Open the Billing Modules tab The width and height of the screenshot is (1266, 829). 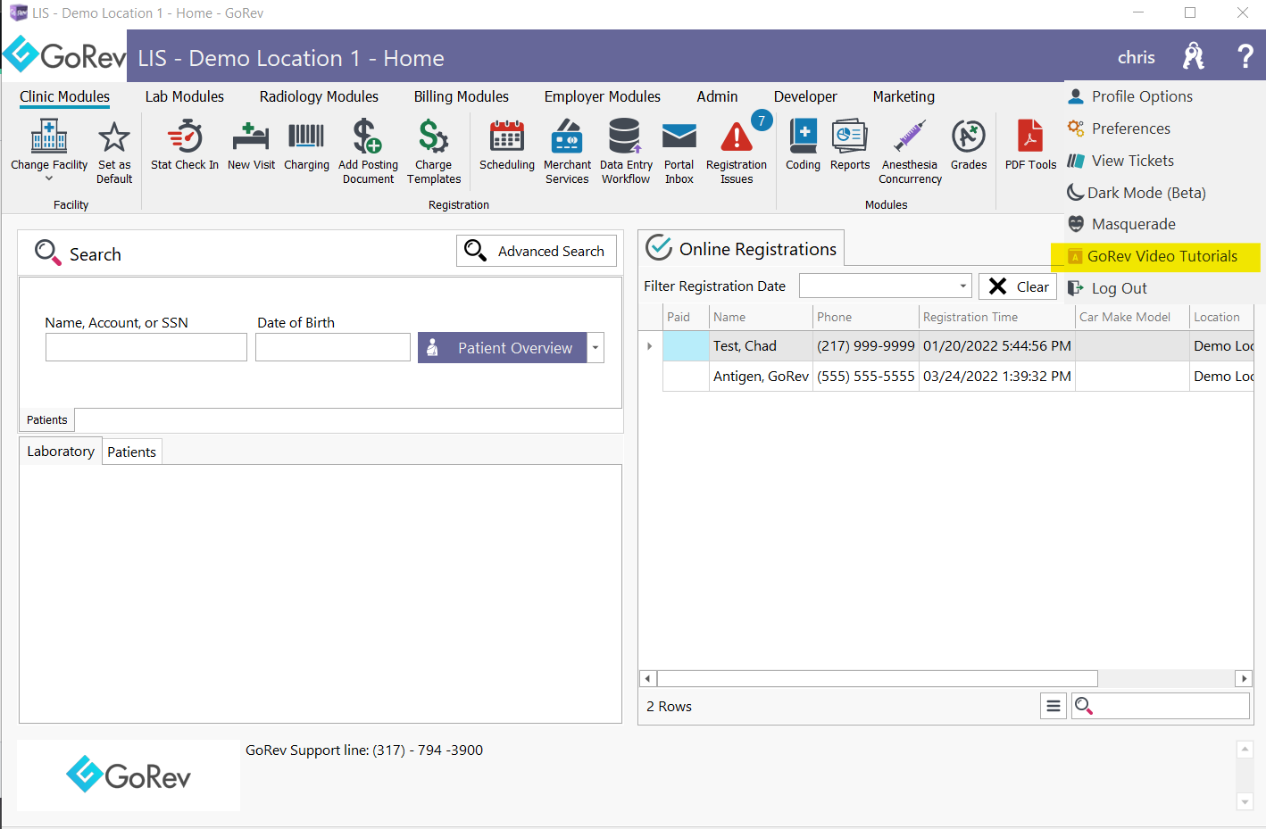(x=461, y=96)
